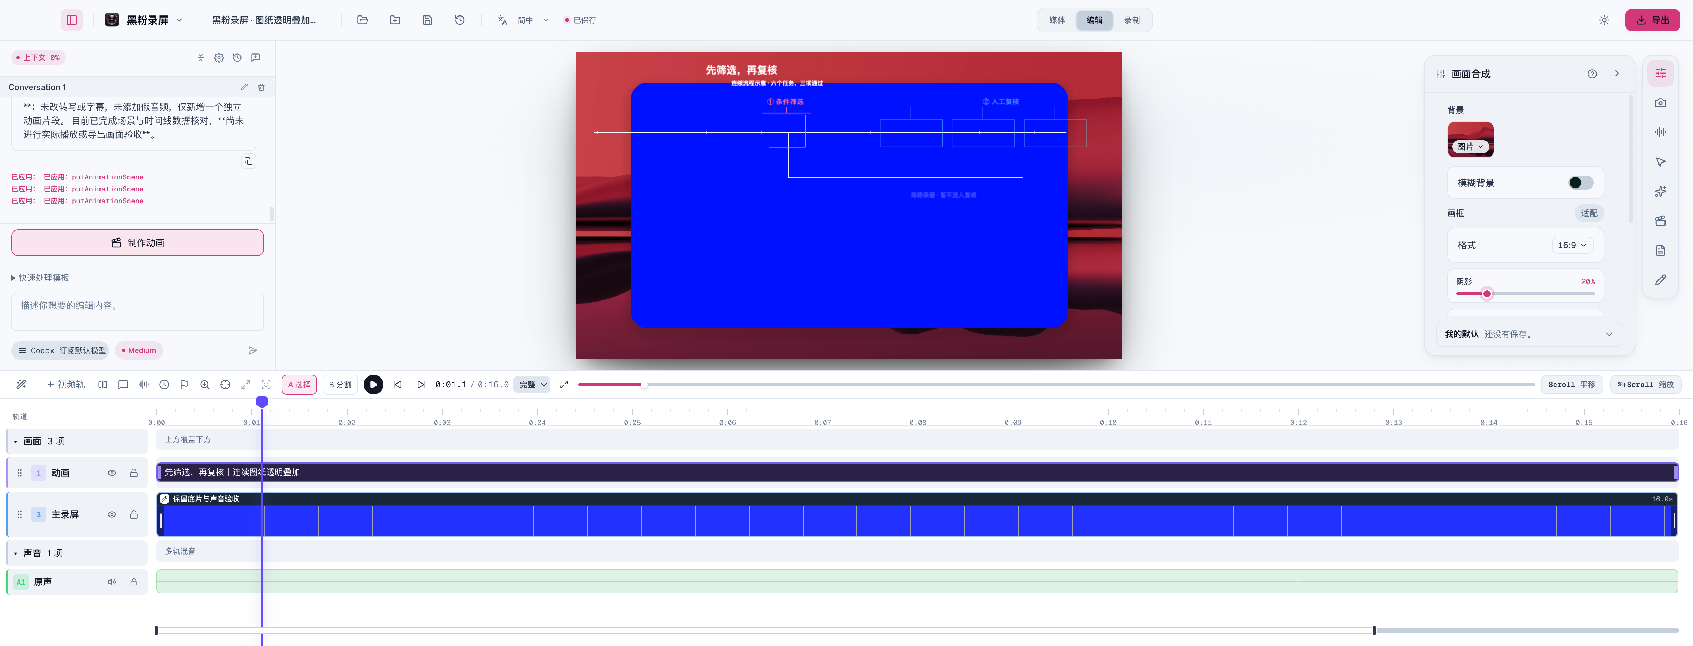
Task: Expand the 我的默认 presets dropdown
Action: [1529, 334]
